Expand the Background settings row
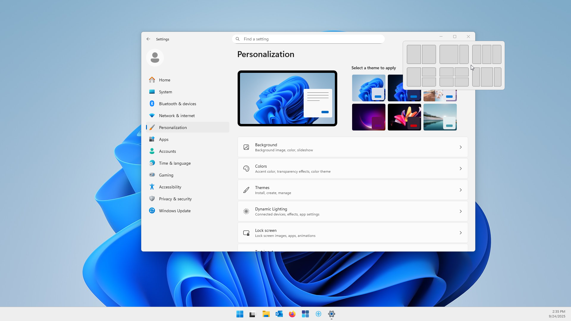Image resolution: width=571 pixels, height=321 pixels. click(x=352, y=147)
